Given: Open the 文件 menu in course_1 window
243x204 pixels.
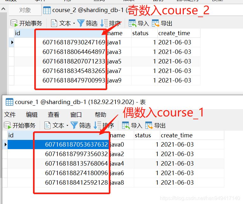Looking at the screenshot, I should click(10, 115).
